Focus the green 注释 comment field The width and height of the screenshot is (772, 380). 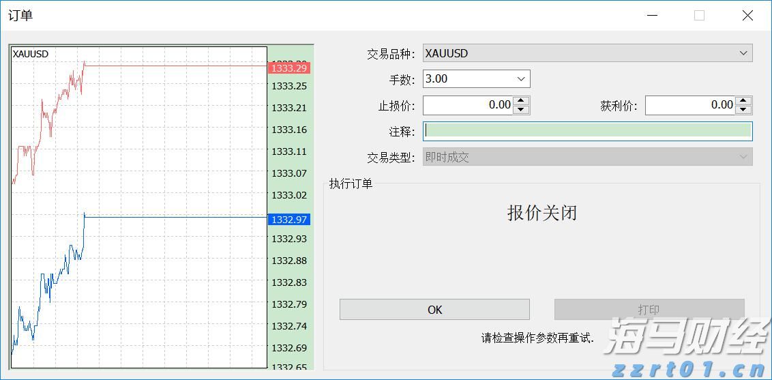click(x=587, y=131)
